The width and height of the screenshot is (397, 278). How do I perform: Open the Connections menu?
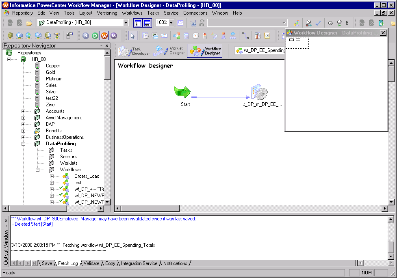[x=195, y=13]
